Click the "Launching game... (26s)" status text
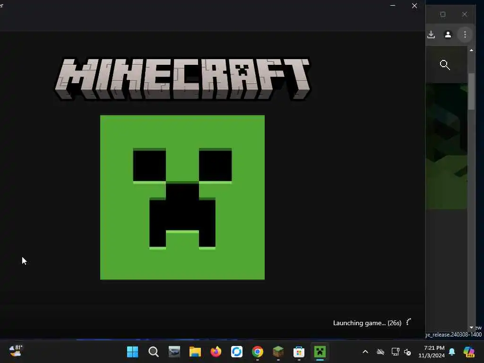484x363 pixels. tap(367, 323)
